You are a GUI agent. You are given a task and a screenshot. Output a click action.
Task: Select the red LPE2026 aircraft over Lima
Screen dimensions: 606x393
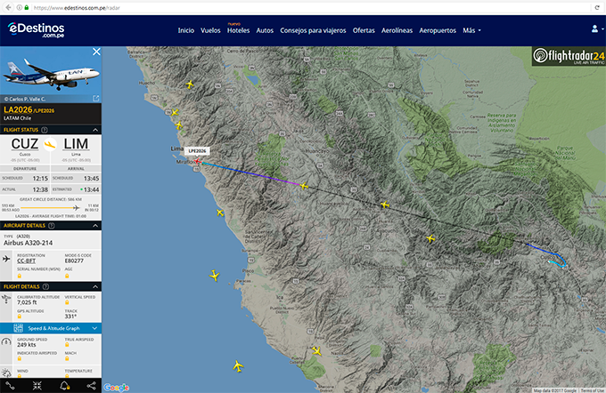[x=197, y=161]
